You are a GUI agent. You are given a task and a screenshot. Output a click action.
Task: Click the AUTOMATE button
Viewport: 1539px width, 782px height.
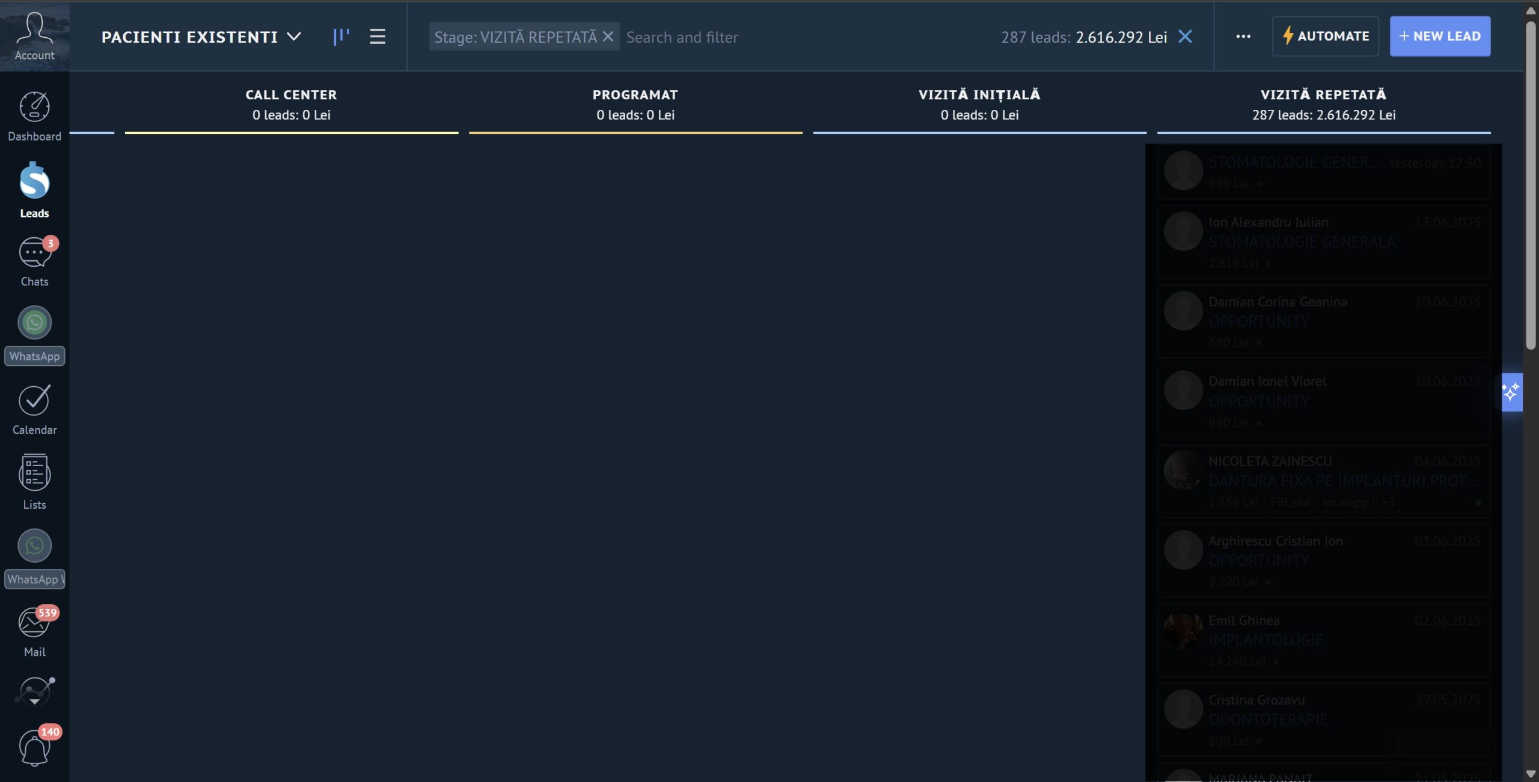[x=1325, y=36]
